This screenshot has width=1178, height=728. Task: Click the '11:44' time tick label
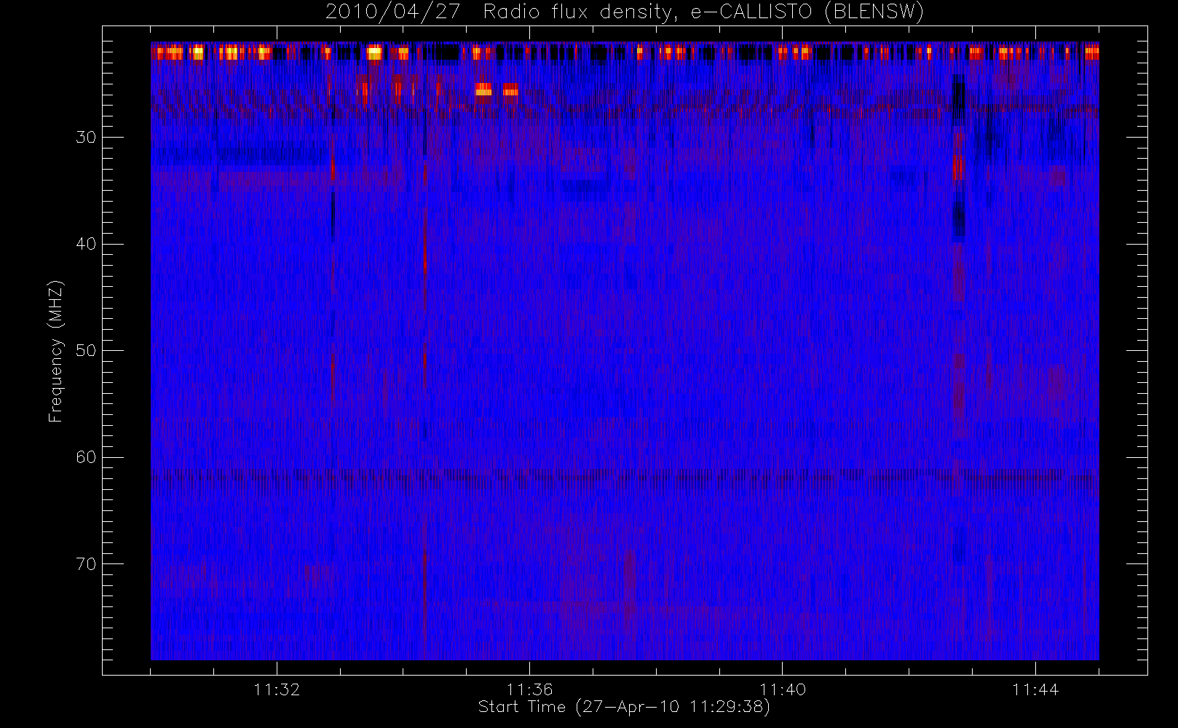(x=1035, y=689)
